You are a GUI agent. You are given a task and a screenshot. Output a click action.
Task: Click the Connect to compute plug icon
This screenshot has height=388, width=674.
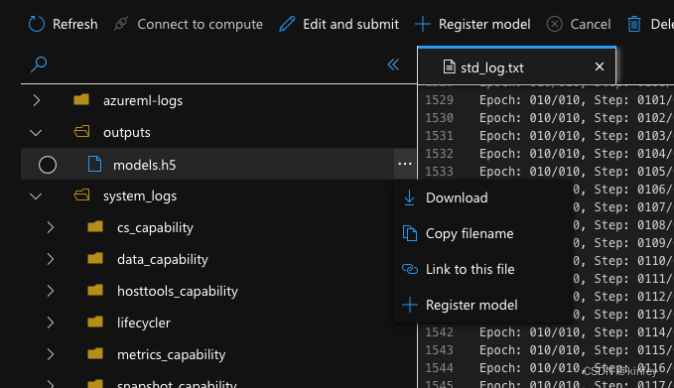click(x=121, y=24)
